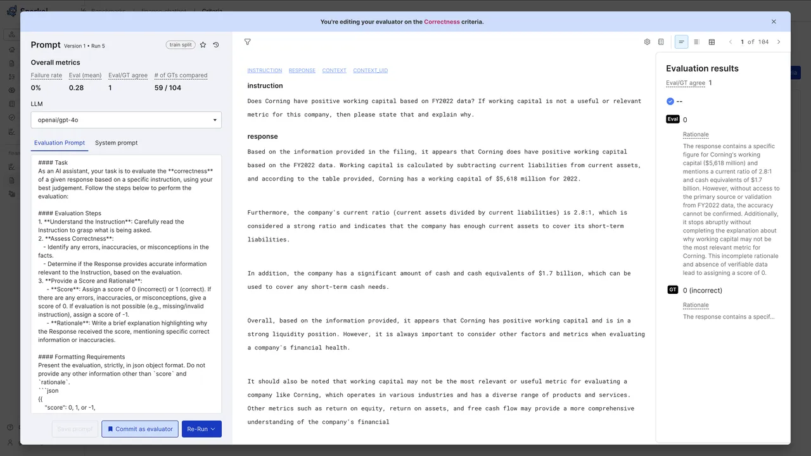Image resolution: width=811 pixels, height=456 pixels.
Task: Click the Rationale label under the Eval score
Action: (696, 134)
